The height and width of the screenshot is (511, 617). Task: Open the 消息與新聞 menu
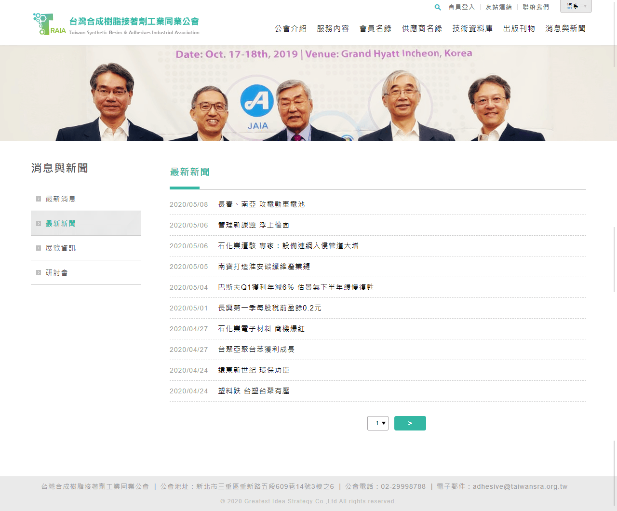click(x=565, y=28)
